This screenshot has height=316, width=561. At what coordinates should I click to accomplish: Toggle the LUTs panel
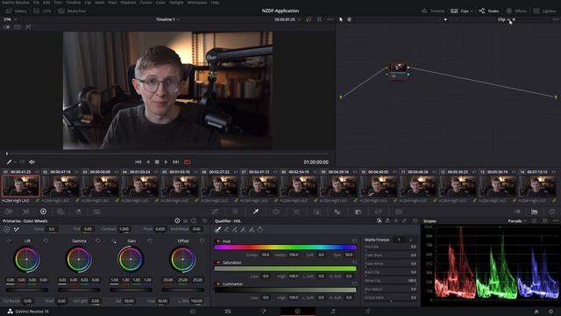[x=43, y=11]
